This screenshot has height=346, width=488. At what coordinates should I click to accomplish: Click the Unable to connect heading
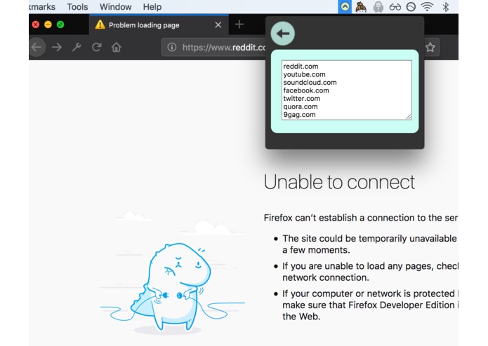coord(339,182)
